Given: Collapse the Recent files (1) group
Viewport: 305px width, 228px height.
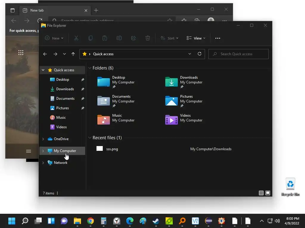Looking at the screenshot, I should [x=90, y=138].
